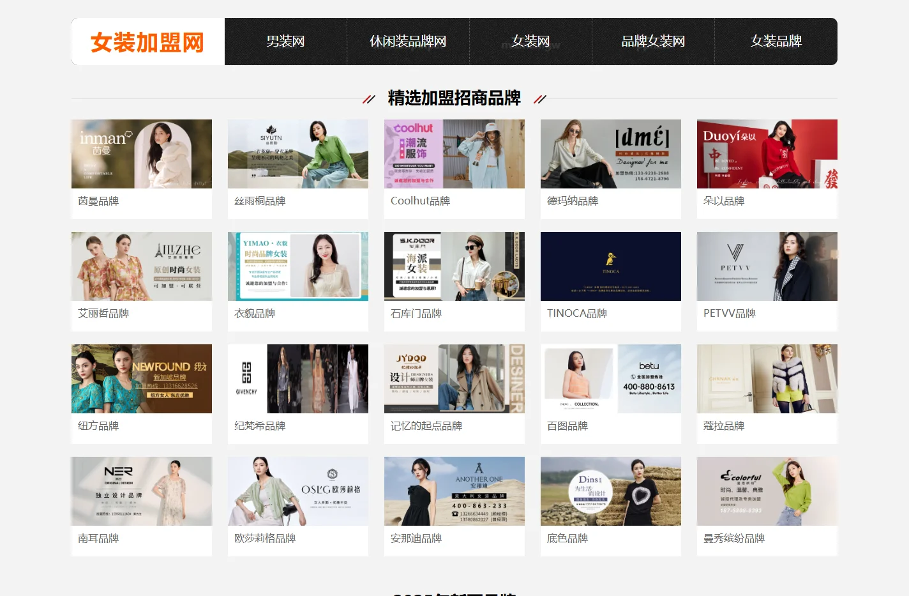The image size is (909, 596).
Task: Click the PETVV品牌 link
Action: [x=730, y=314]
